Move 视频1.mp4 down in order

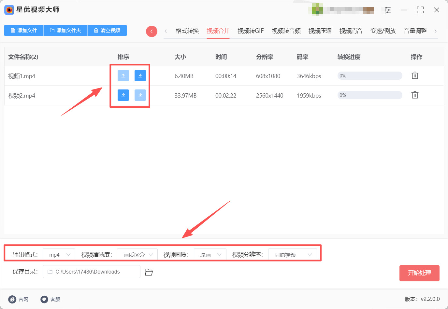[x=140, y=75]
